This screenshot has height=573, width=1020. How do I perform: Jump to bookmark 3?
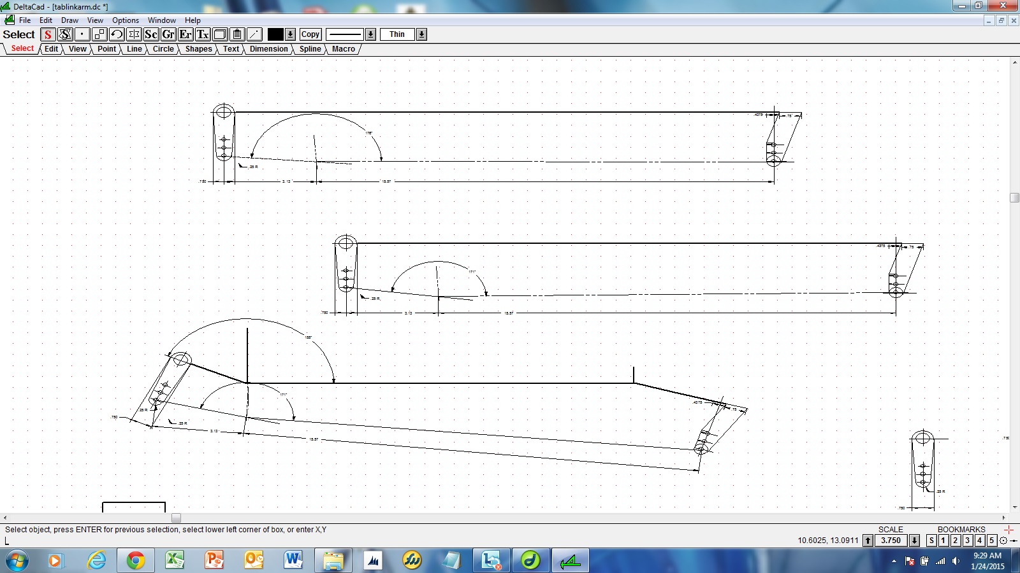[967, 541]
